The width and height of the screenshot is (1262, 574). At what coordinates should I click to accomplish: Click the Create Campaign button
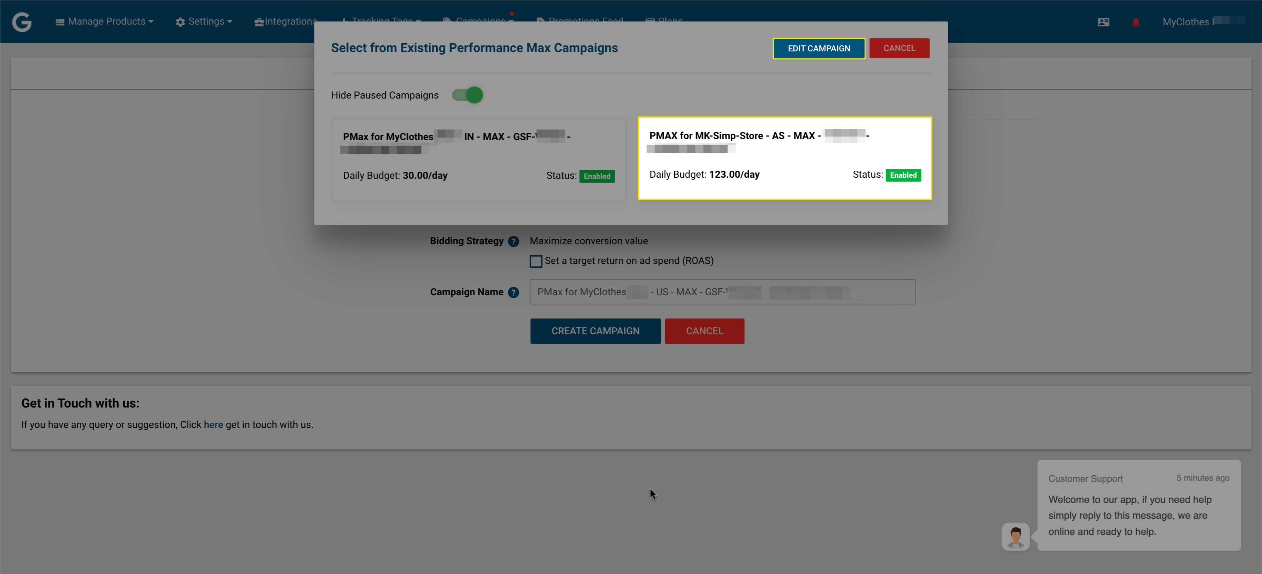tap(595, 331)
